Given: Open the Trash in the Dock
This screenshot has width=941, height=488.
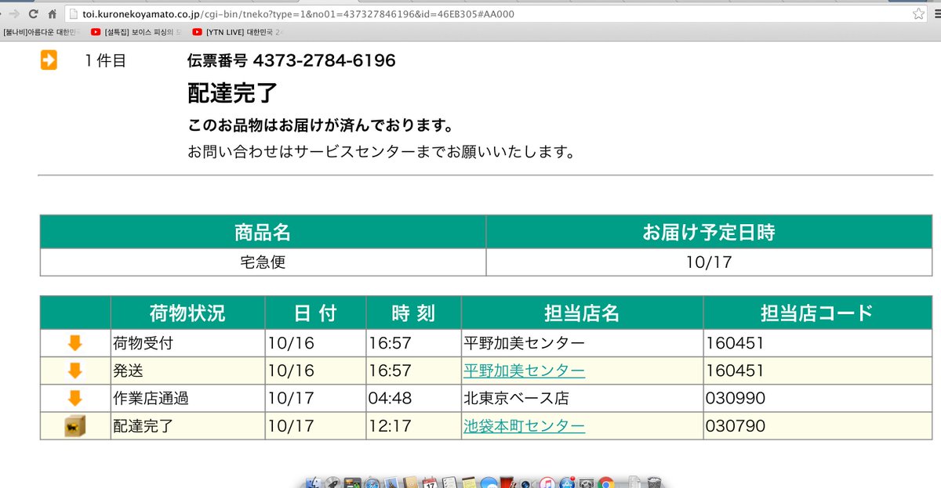Looking at the screenshot, I should click(654, 481).
